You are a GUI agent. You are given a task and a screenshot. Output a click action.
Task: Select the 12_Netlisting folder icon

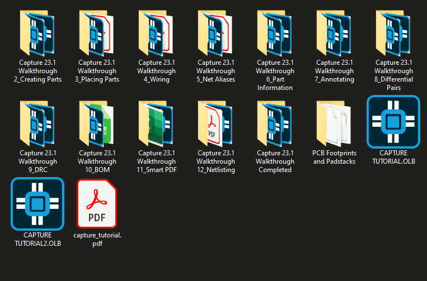215,123
